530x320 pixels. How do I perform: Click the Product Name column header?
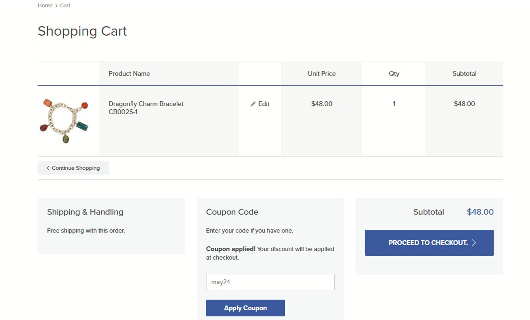pos(129,74)
